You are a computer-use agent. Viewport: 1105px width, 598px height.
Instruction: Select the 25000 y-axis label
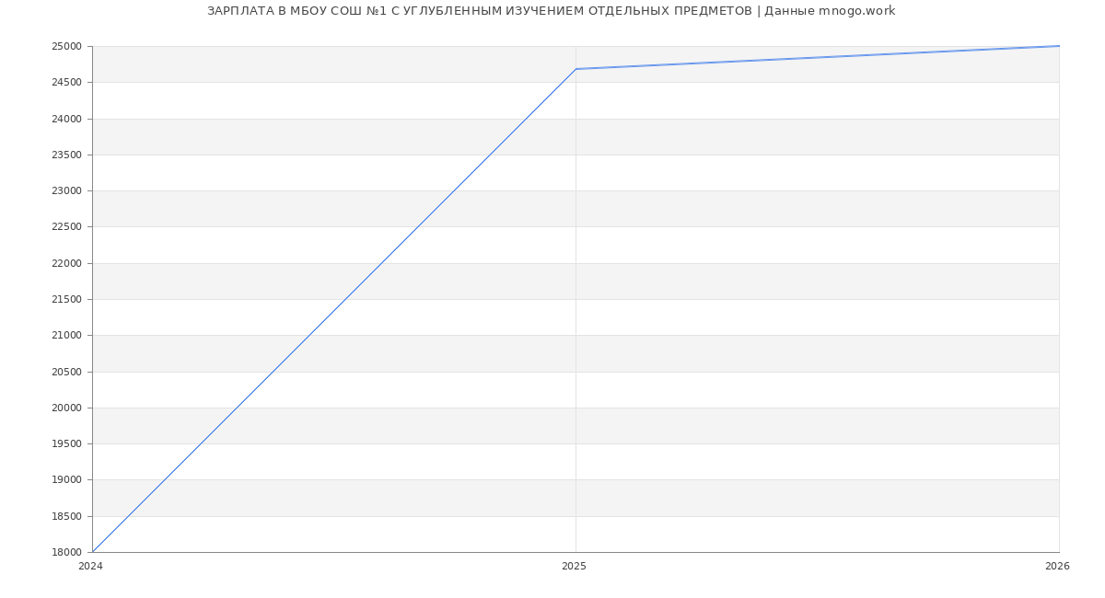[66, 47]
